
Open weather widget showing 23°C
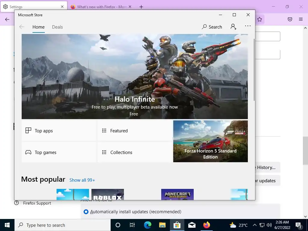(239, 225)
